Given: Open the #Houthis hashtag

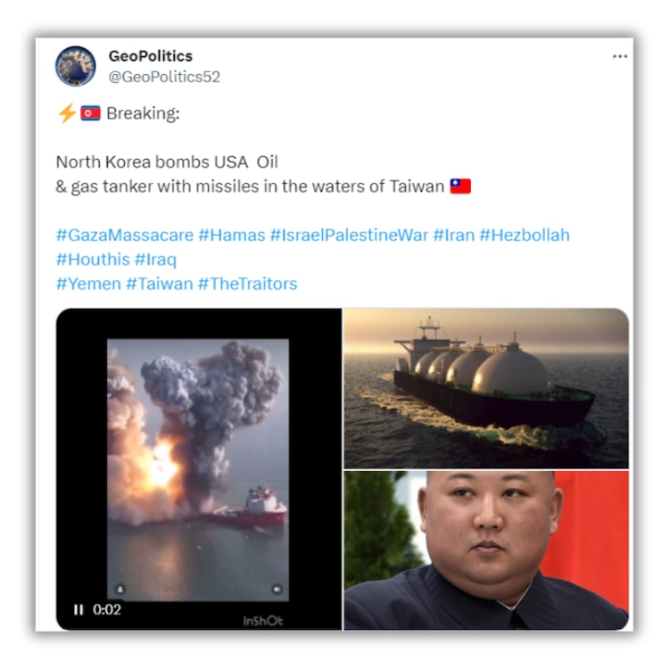Looking at the screenshot, I should click(x=93, y=260).
